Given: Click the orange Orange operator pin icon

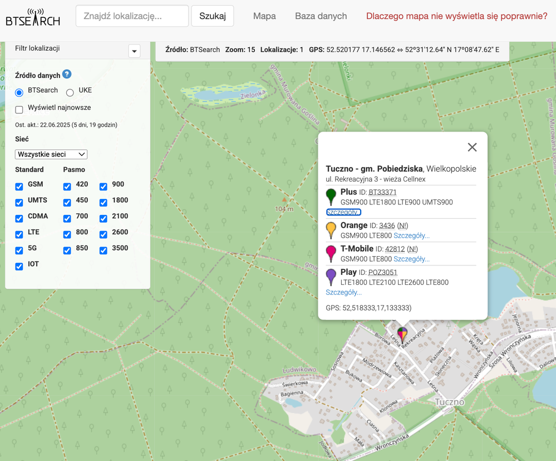Looking at the screenshot, I should 331,230.
